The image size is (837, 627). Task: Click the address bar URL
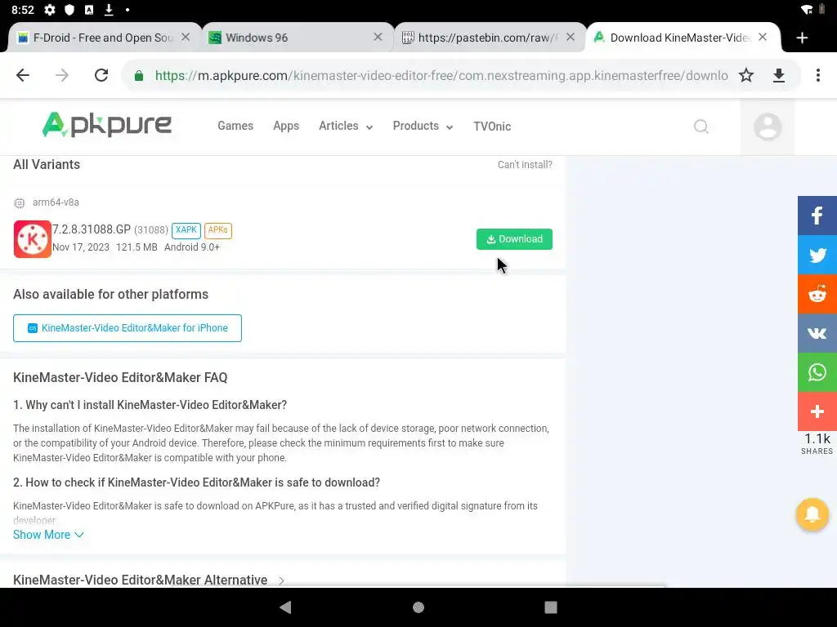click(x=441, y=75)
